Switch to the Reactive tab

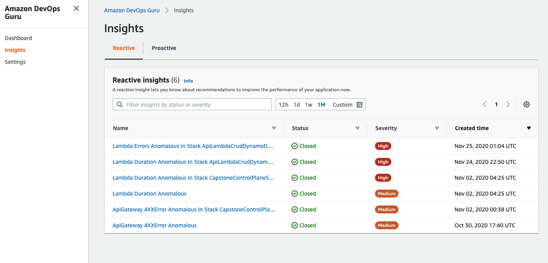pos(124,48)
